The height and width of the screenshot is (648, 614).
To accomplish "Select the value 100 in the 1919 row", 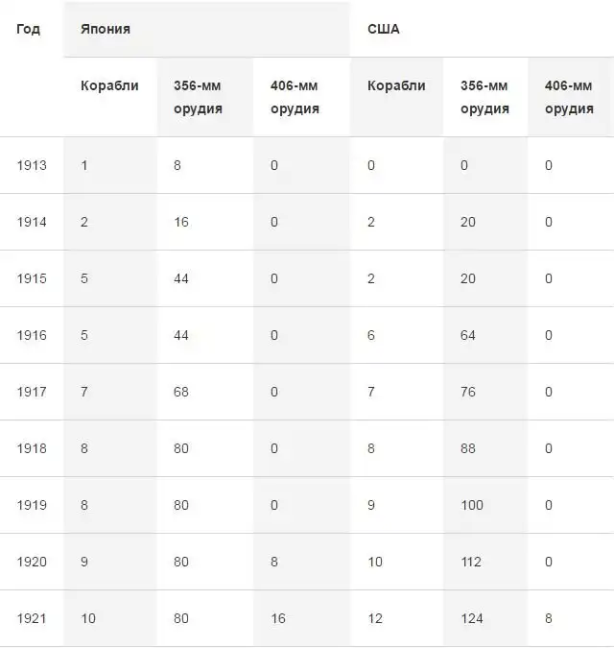I will [472, 505].
